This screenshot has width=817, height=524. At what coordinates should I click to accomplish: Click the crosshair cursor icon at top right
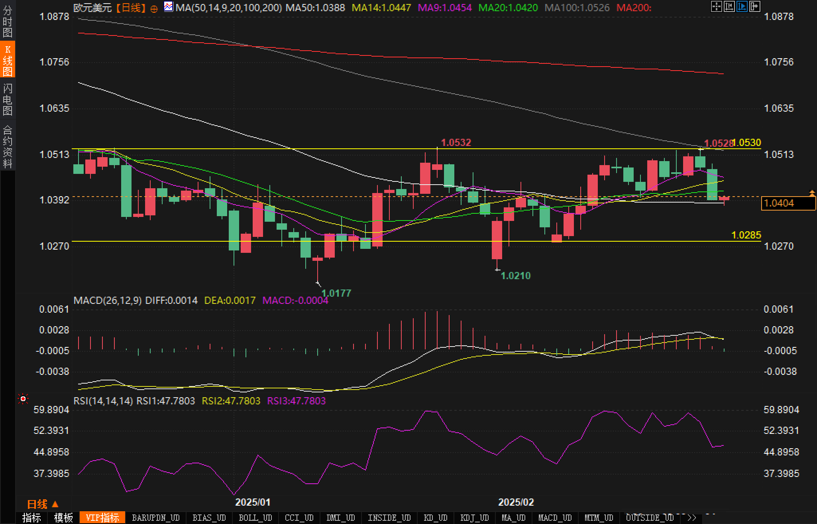tap(716, 6)
